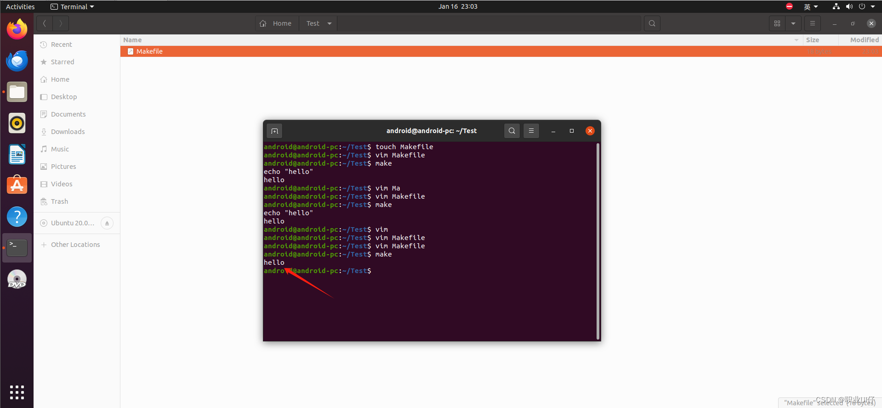The image size is (882, 408).
Task: Select the Makefile row
Action: click(501, 51)
